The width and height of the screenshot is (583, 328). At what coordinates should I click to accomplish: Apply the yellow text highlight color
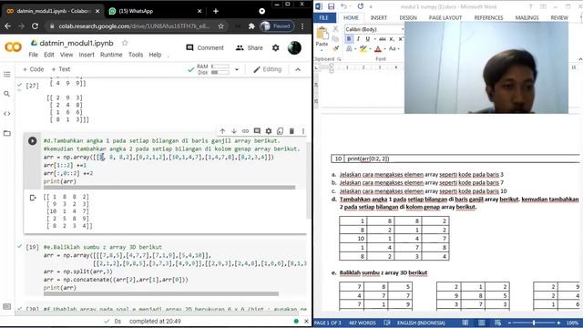pyautogui.click(x=362, y=48)
